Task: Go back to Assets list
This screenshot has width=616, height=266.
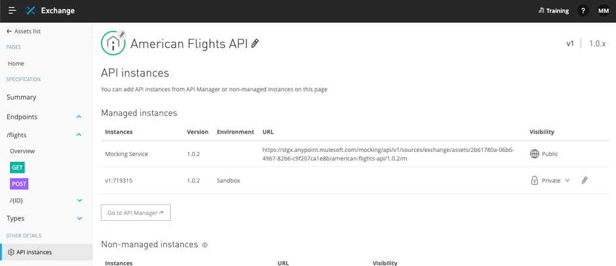Action: tap(24, 31)
